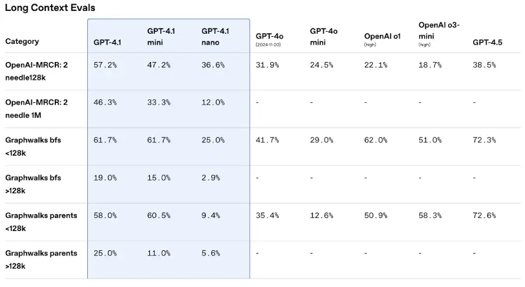Image resolution: width=525 pixels, height=287 pixels.
Task: Click the GPT-4.5 column header
Action: click(488, 42)
